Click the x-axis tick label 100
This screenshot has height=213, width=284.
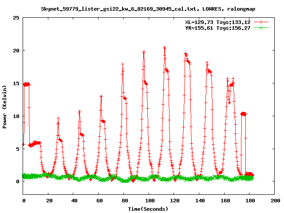(x=149, y=201)
